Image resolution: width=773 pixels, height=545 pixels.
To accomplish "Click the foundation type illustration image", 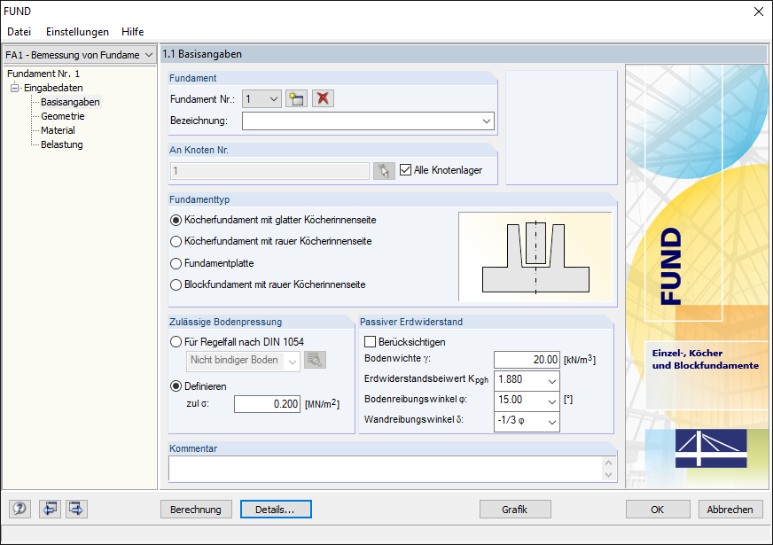I will point(535,256).
